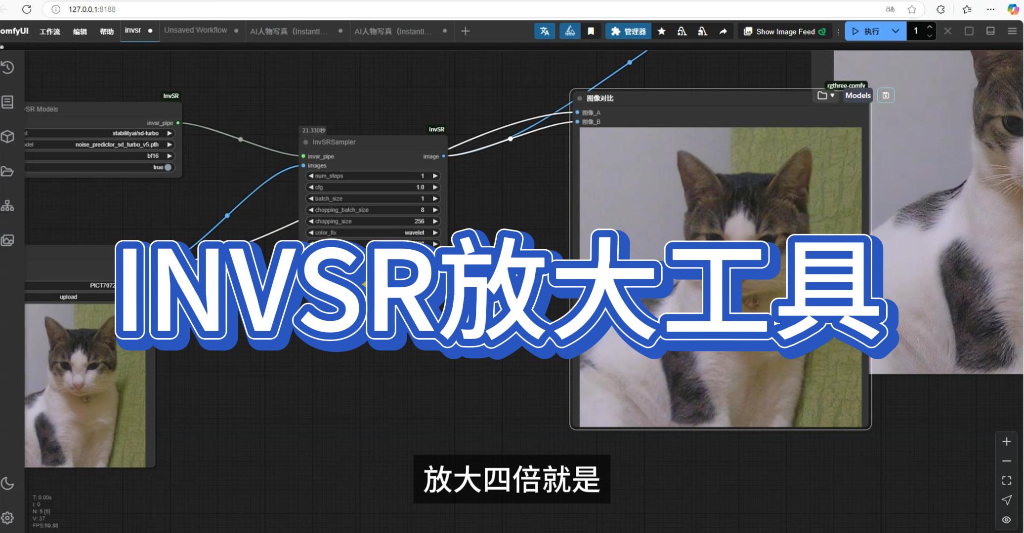This screenshot has height=533, width=1024.
Task: Add a new workflow tab
Action: pyautogui.click(x=465, y=31)
